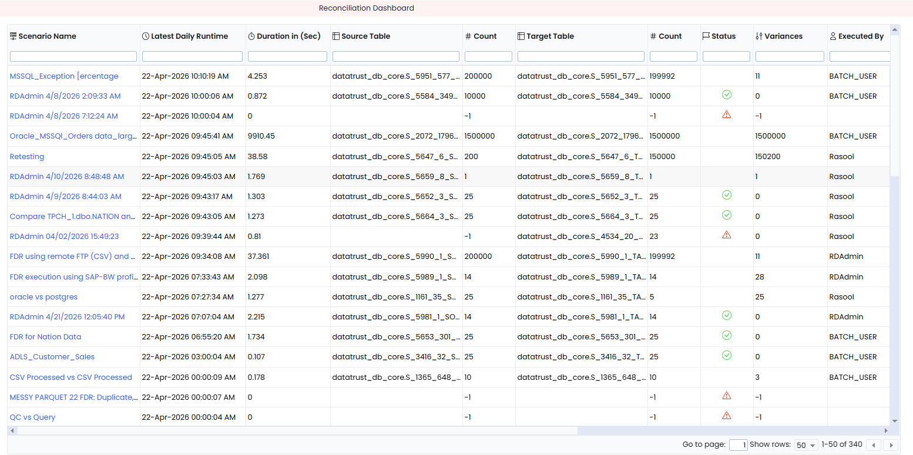This screenshot has height=455, width=913.
Task: Open oracle vs postgres scenario link
Action: (x=43, y=296)
